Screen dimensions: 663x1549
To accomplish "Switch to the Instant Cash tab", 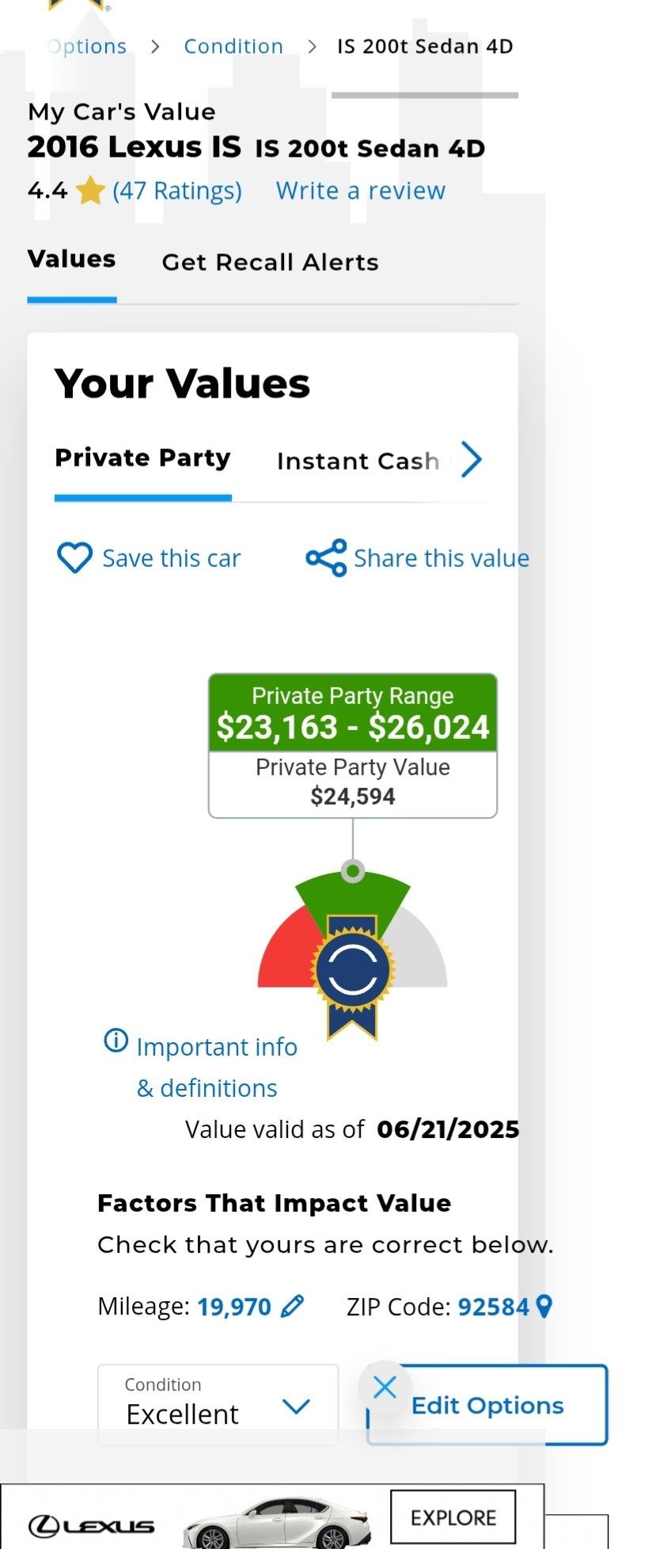I will pos(358,461).
